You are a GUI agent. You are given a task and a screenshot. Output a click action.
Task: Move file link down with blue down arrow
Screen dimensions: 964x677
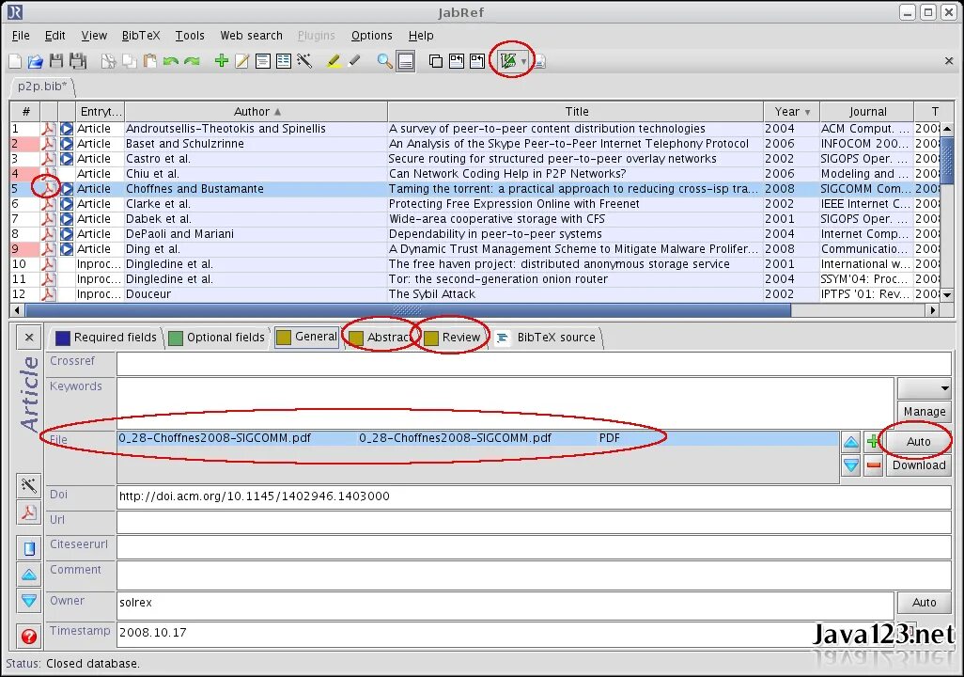click(x=851, y=465)
